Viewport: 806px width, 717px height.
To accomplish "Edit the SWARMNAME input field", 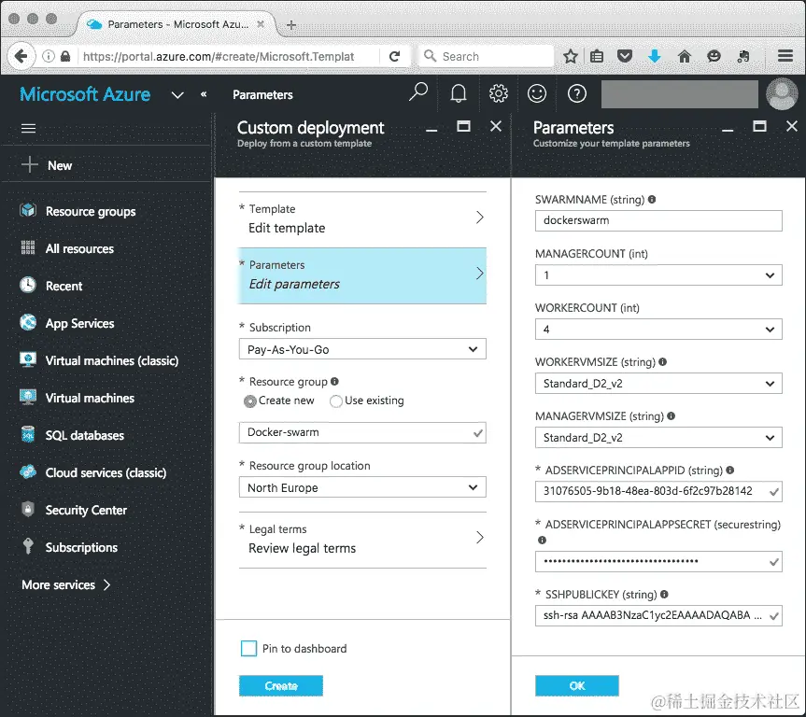I will point(658,220).
